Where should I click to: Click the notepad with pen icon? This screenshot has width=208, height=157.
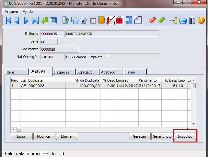(110, 20)
